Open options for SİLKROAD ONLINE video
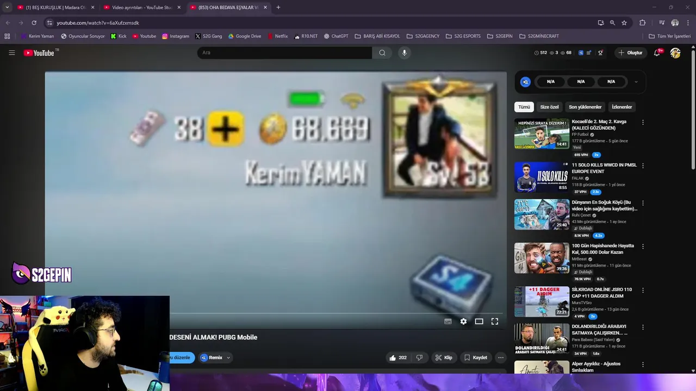The height and width of the screenshot is (391, 696). click(x=643, y=290)
